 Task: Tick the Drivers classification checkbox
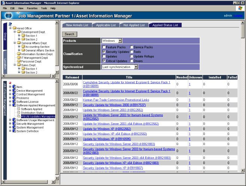tap(132, 61)
